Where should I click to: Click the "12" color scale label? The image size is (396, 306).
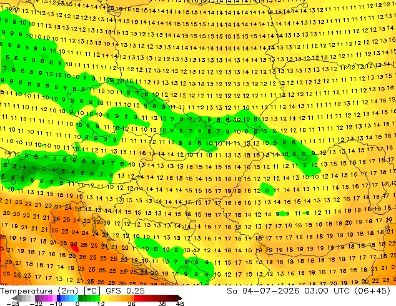pos(101,304)
